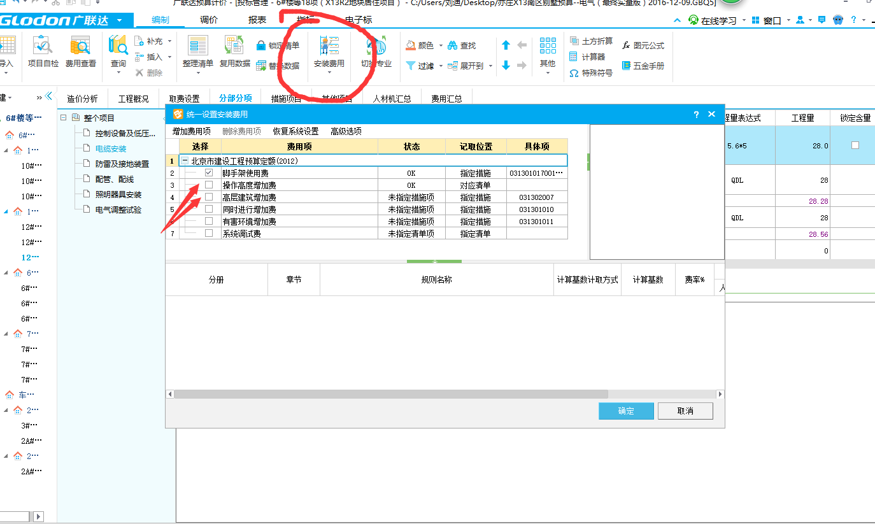Click the 其他 grid icon
The width and height of the screenshot is (875, 524).
tap(548, 46)
